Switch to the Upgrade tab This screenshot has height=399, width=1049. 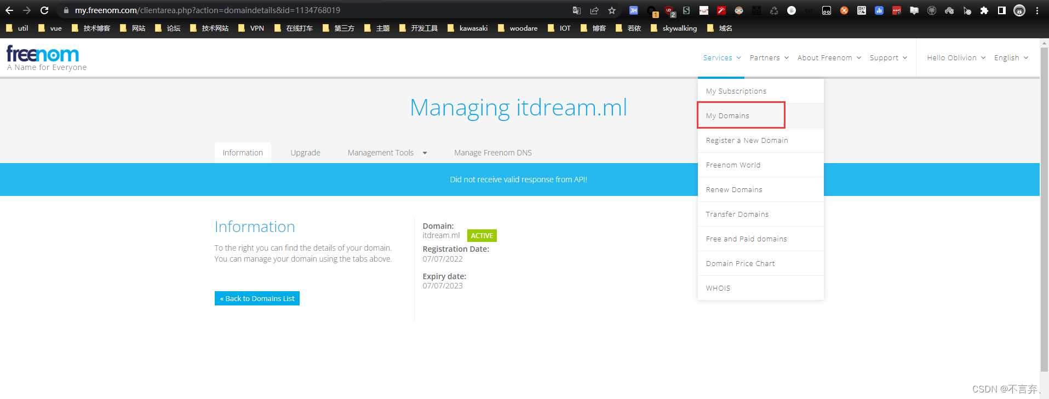[305, 153]
